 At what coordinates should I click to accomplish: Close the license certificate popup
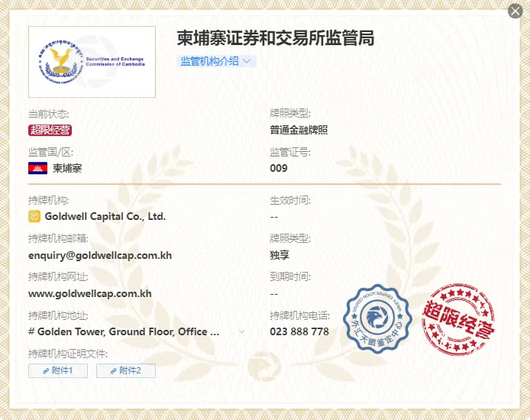pos(515,11)
